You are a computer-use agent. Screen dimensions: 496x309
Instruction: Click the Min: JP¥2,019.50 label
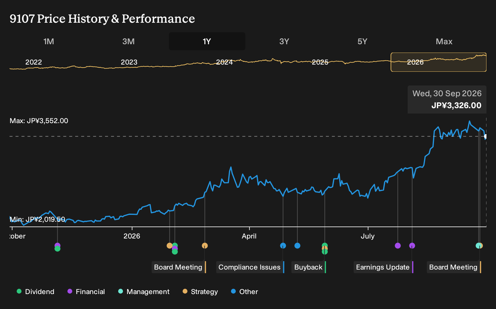(37, 219)
